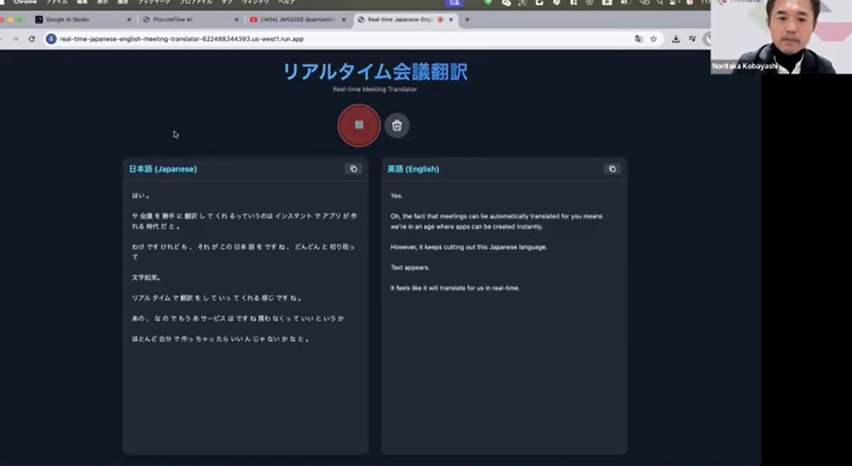Clear transcripts with the trash icon
The height and width of the screenshot is (466, 852).
pyautogui.click(x=397, y=126)
